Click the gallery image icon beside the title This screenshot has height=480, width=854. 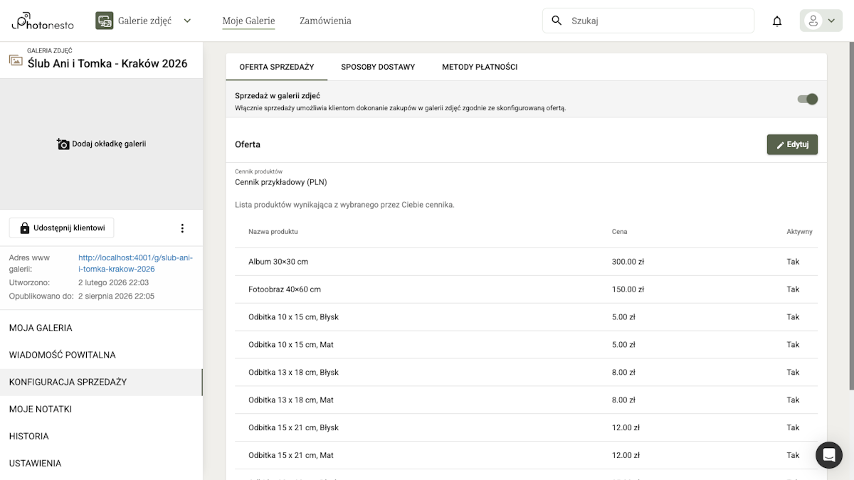(16, 61)
